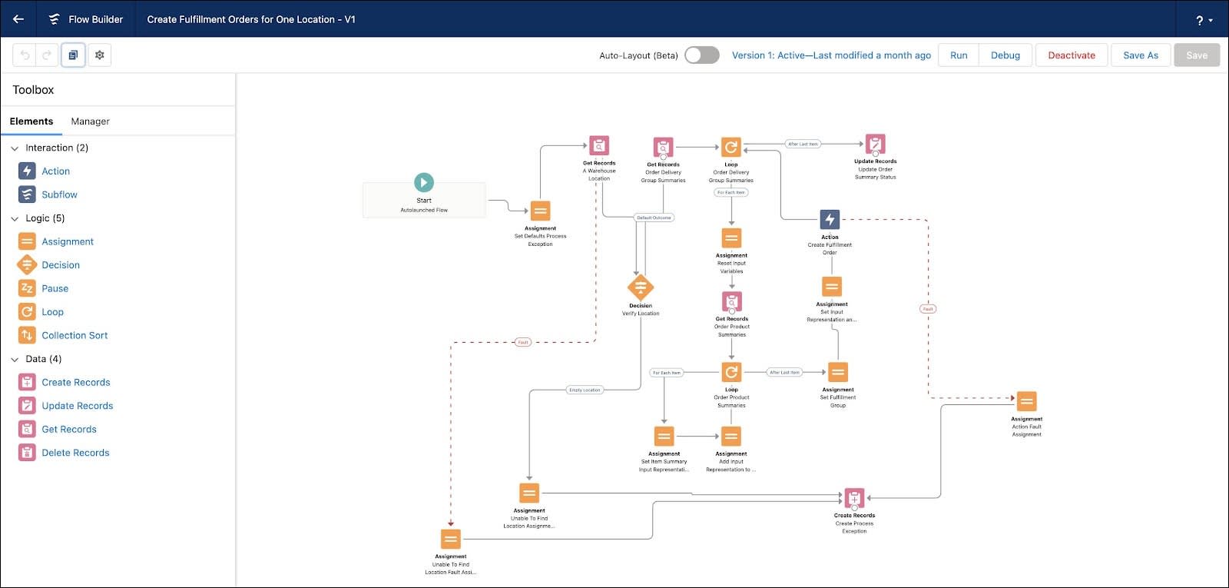Click the Save As button
1229x588 pixels.
point(1141,55)
